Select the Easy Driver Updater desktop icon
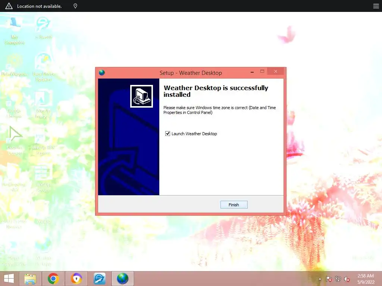382x286 pixels. point(43,67)
